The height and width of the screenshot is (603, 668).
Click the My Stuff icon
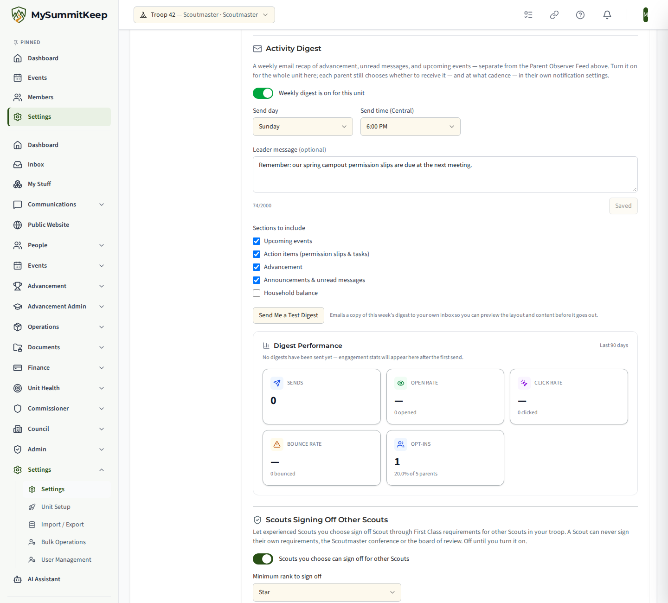pos(18,184)
